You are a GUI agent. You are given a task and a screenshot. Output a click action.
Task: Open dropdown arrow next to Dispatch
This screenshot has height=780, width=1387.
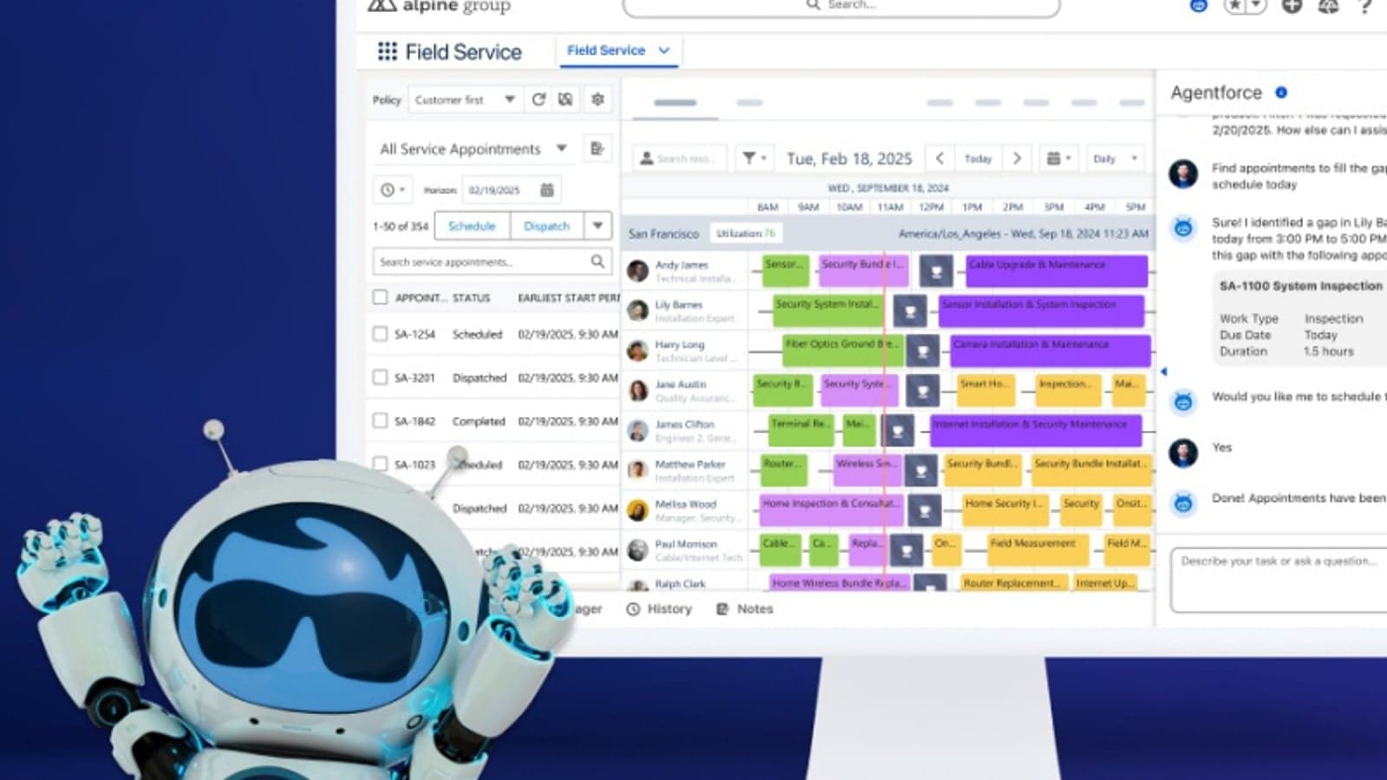[597, 225]
